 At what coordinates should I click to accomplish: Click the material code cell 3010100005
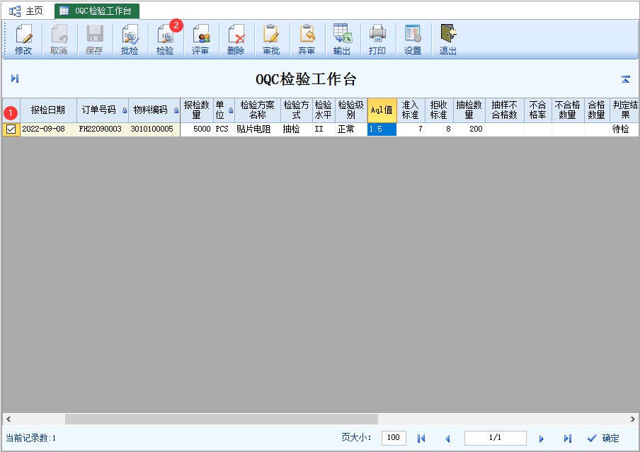click(154, 129)
